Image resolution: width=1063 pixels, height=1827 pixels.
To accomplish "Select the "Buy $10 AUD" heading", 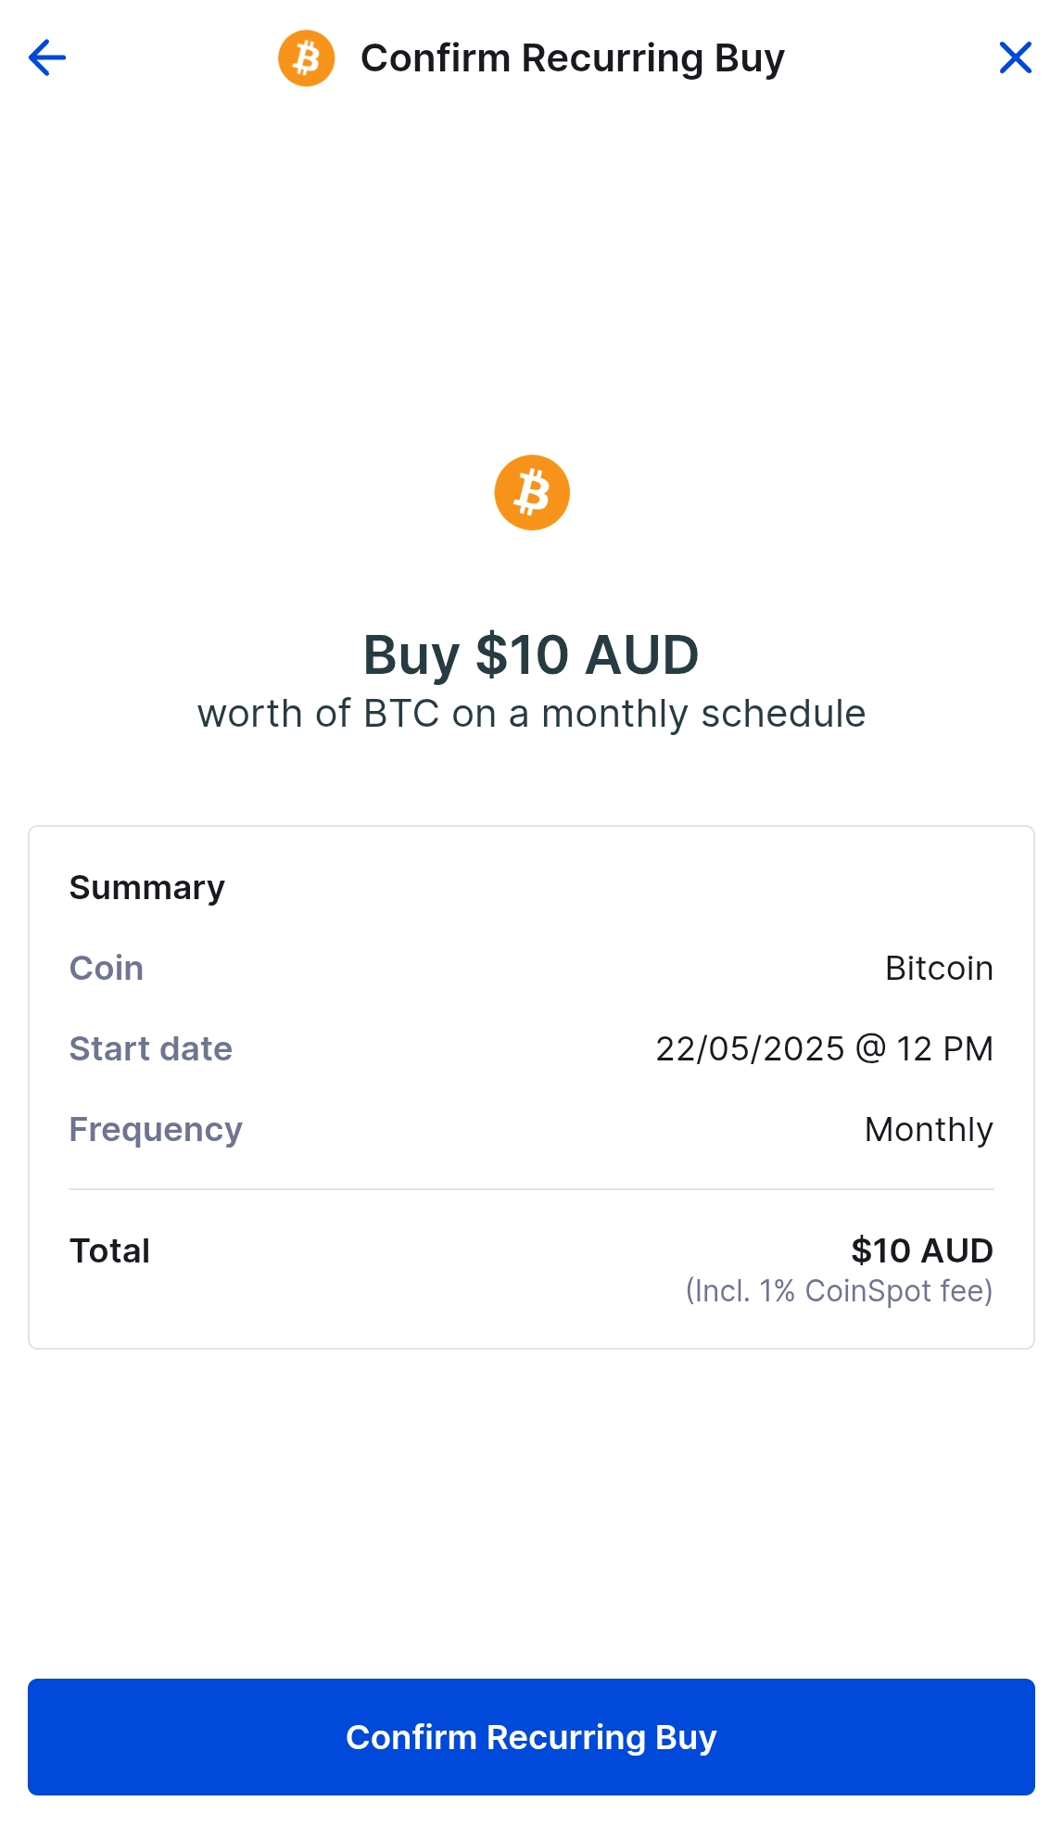I will pos(531,654).
